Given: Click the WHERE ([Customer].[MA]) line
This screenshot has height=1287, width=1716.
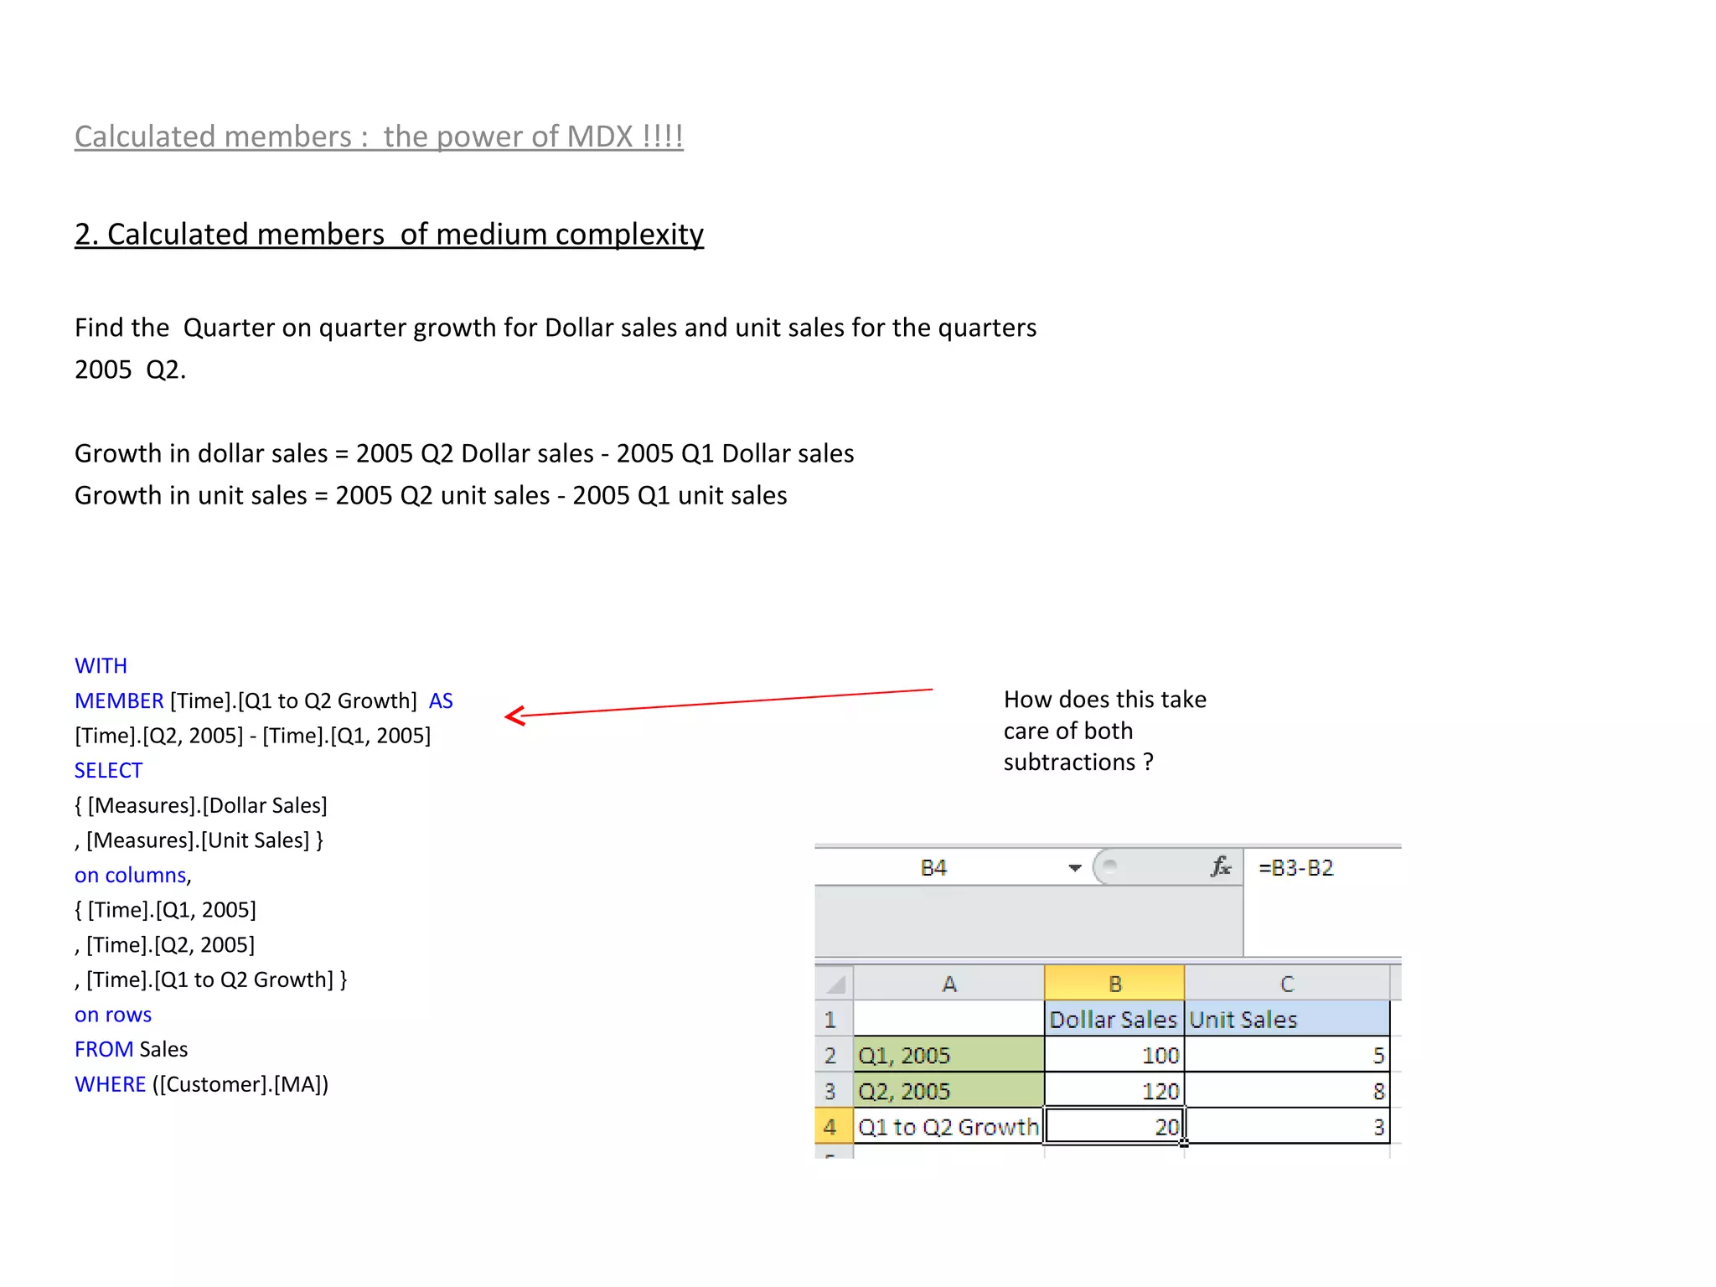Looking at the screenshot, I should (x=201, y=1084).
